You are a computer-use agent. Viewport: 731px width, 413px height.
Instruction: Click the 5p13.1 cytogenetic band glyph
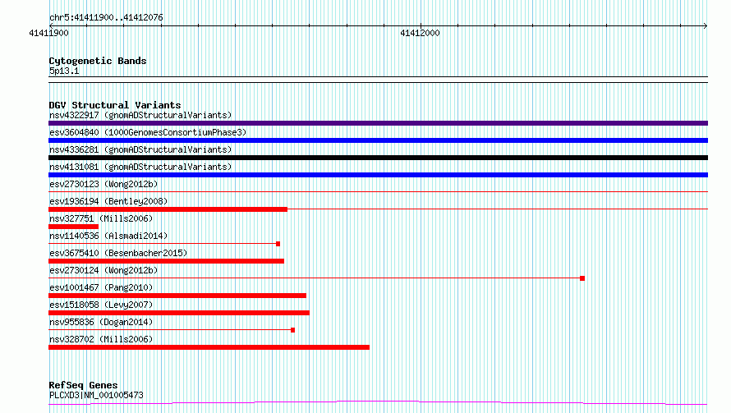[378, 80]
